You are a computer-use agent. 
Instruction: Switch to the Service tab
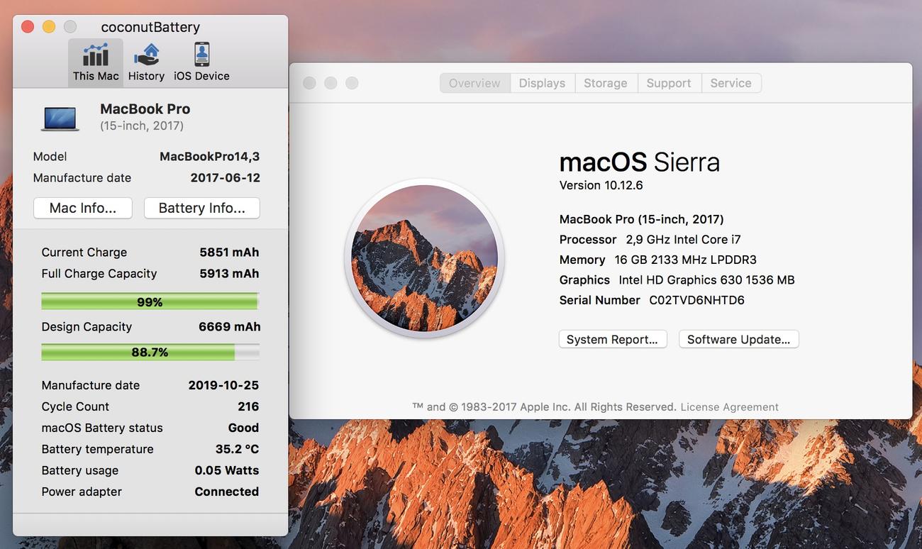(x=731, y=83)
